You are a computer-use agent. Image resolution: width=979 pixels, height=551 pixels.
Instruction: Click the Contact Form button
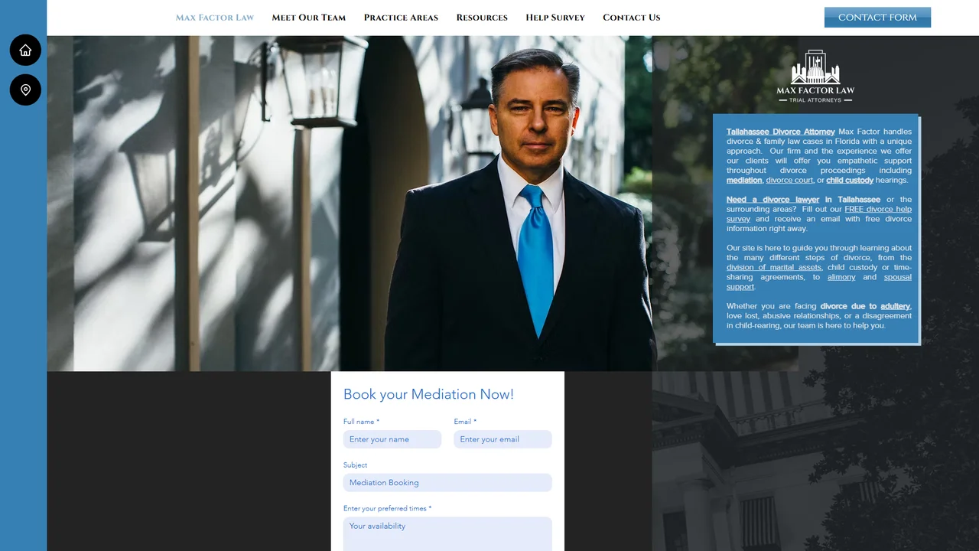(x=877, y=18)
